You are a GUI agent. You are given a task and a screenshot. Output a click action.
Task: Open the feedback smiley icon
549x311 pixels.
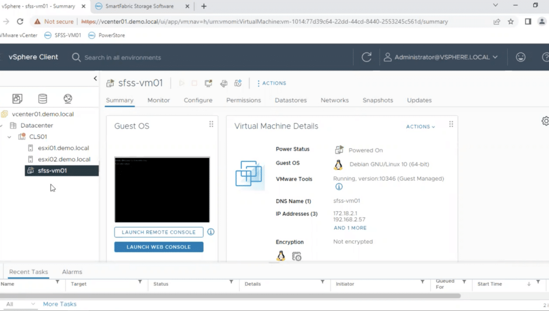(x=521, y=57)
